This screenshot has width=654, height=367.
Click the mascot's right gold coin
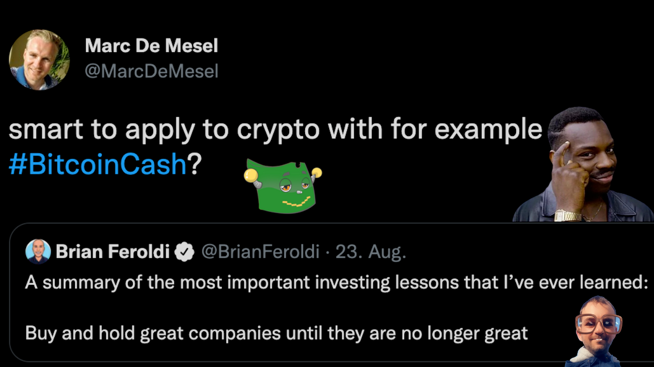pyautogui.click(x=317, y=173)
